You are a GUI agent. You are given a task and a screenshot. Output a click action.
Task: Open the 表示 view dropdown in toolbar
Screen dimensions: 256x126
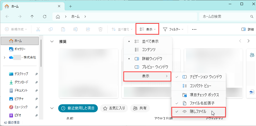click(147, 29)
